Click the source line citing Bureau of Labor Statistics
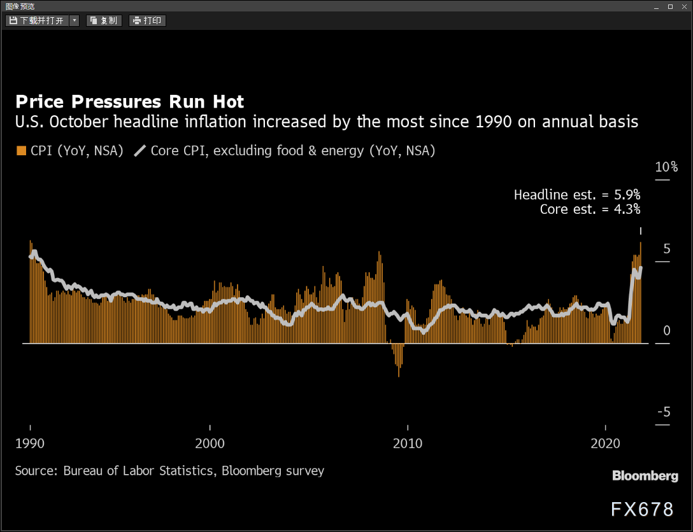 (169, 471)
